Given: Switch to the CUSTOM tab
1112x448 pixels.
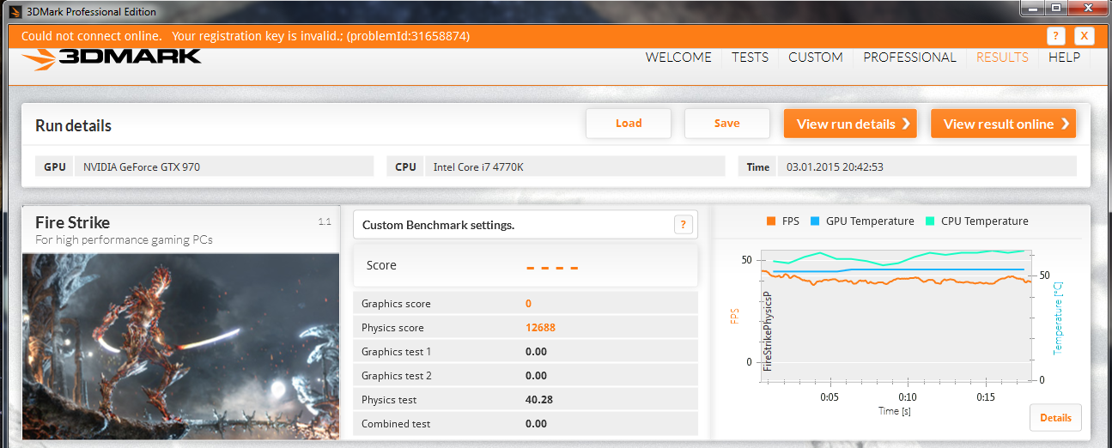Looking at the screenshot, I should pos(815,58).
